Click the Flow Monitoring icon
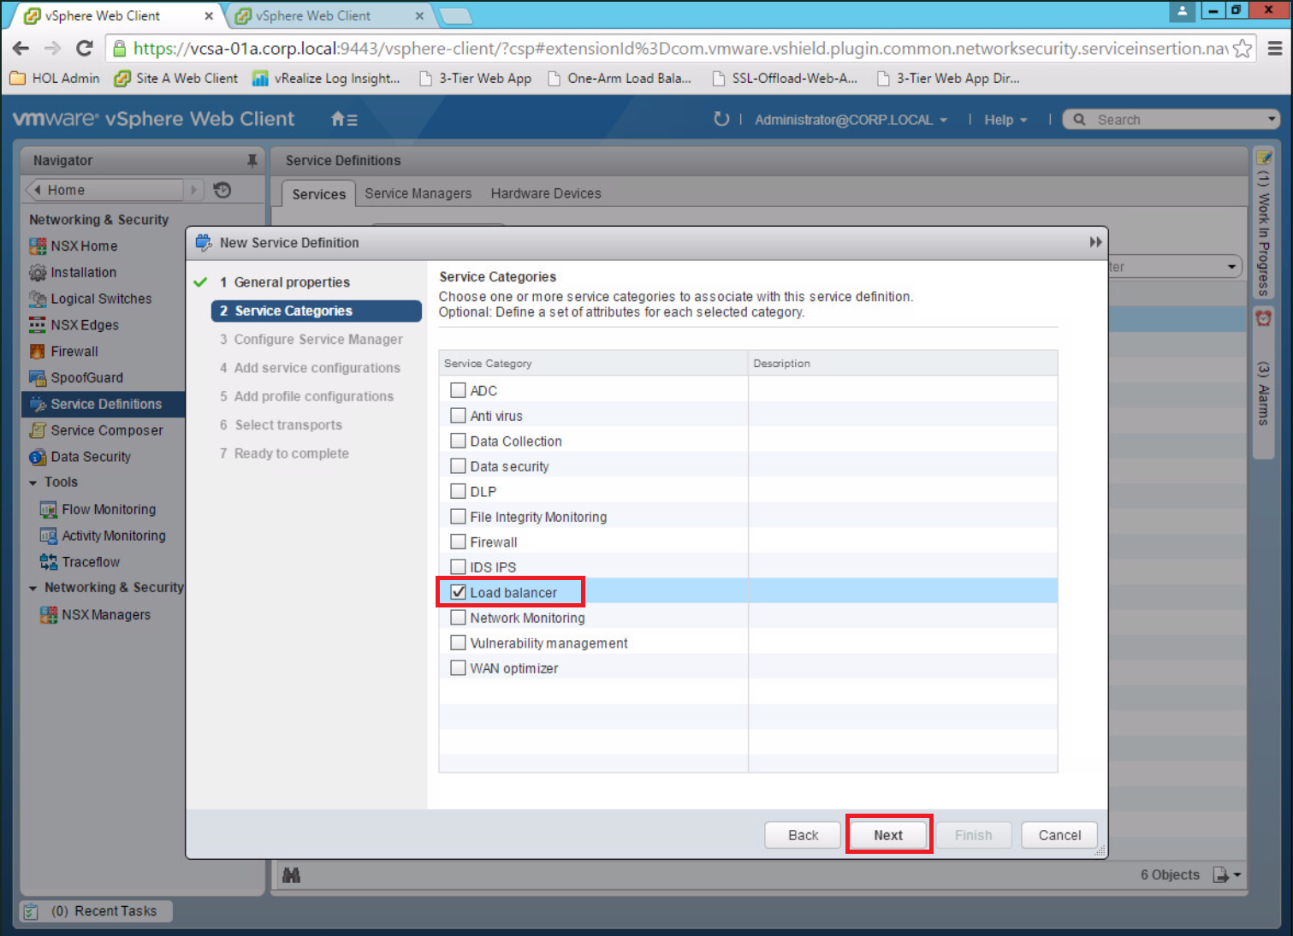This screenshot has width=1293, height=936. coord(49,510)
